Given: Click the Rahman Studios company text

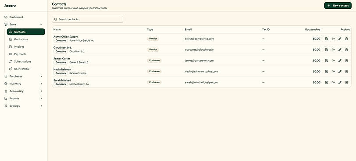Looking at the screenshot, I should tap(78, 73).
